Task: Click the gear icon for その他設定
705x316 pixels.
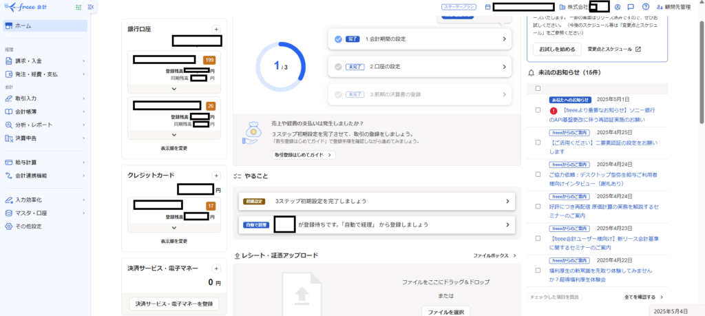Action: coord(8,226)
